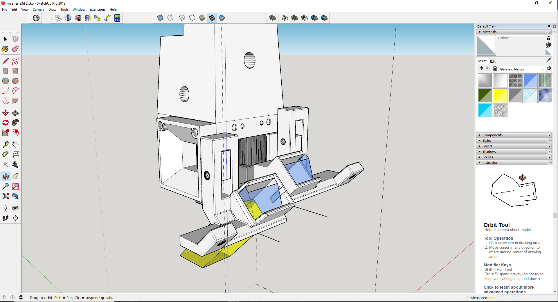The image size is (558, 302).
Task: Click the Create Material button
Action: [x=548, y=45]
